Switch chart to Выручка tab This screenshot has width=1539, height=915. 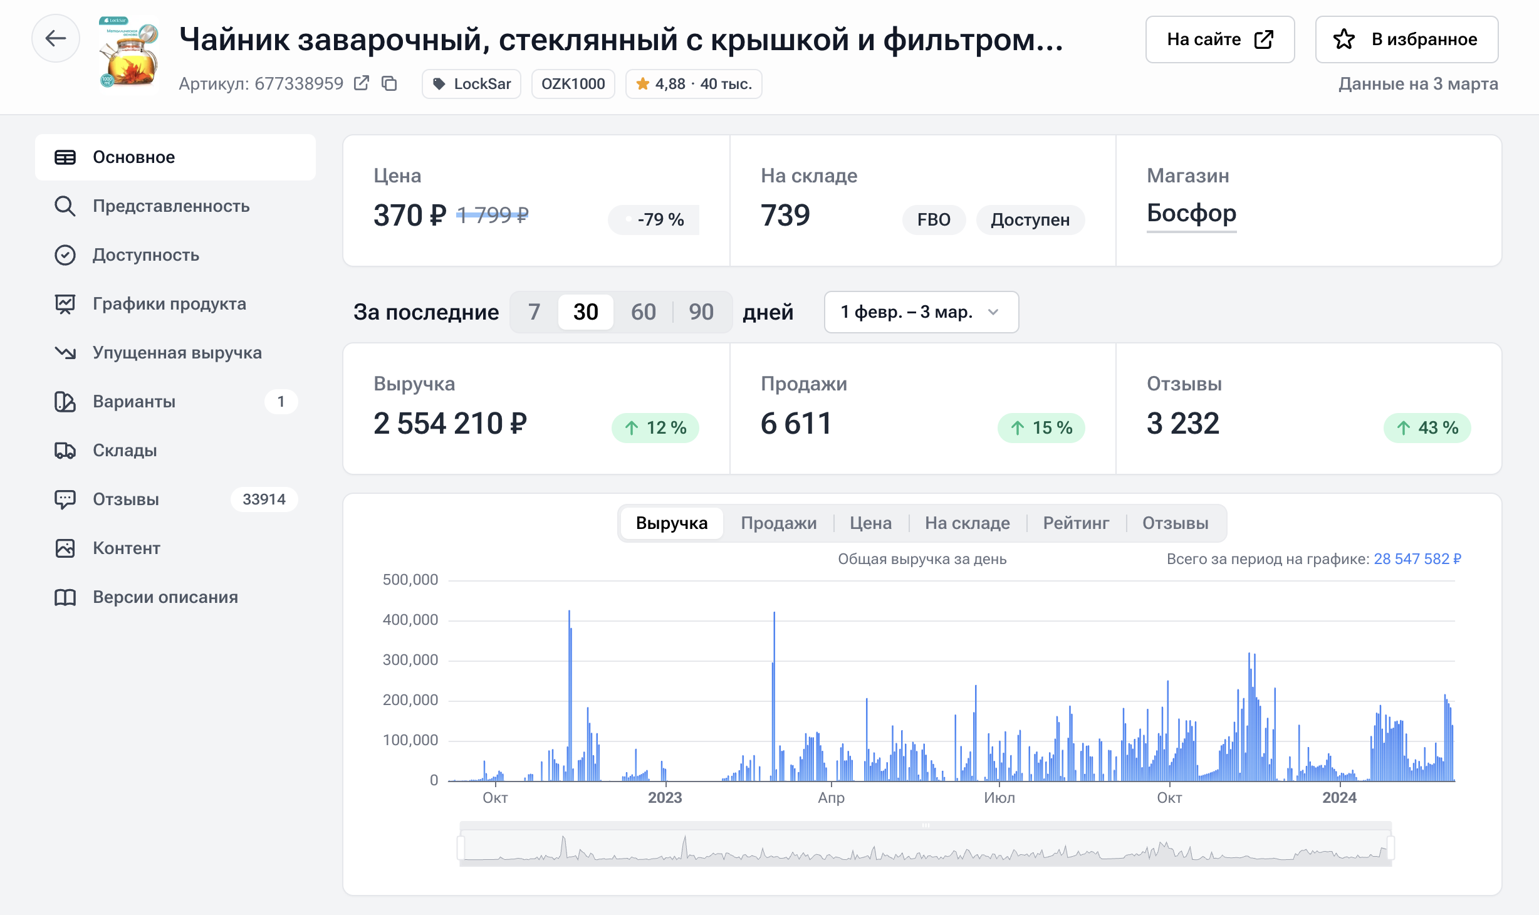pyautogui.click(x=672, y=523)
